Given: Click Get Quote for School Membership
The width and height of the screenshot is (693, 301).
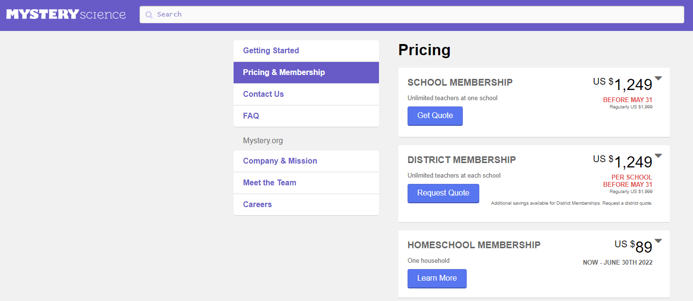Looking at the screenshot, I should click(x=435, y=116).
